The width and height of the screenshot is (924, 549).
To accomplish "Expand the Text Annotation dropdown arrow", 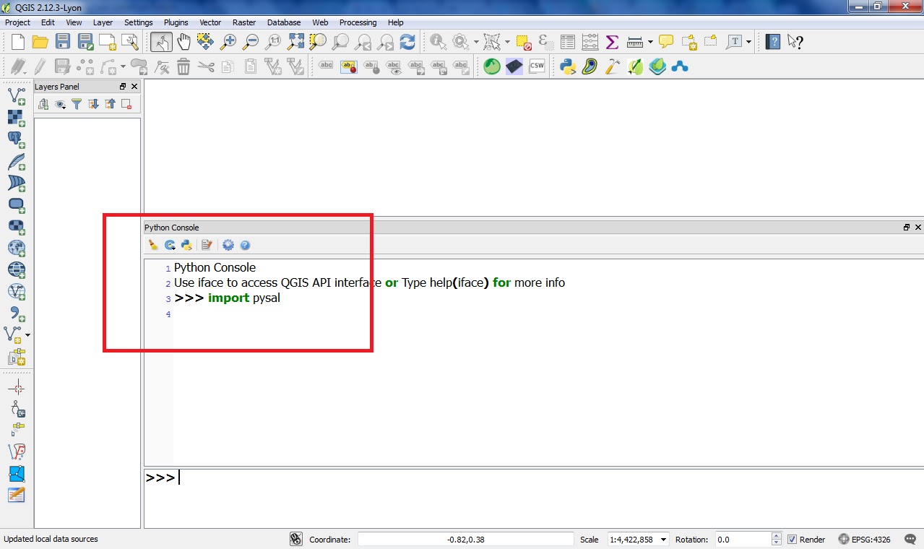I will coord(749,42).
